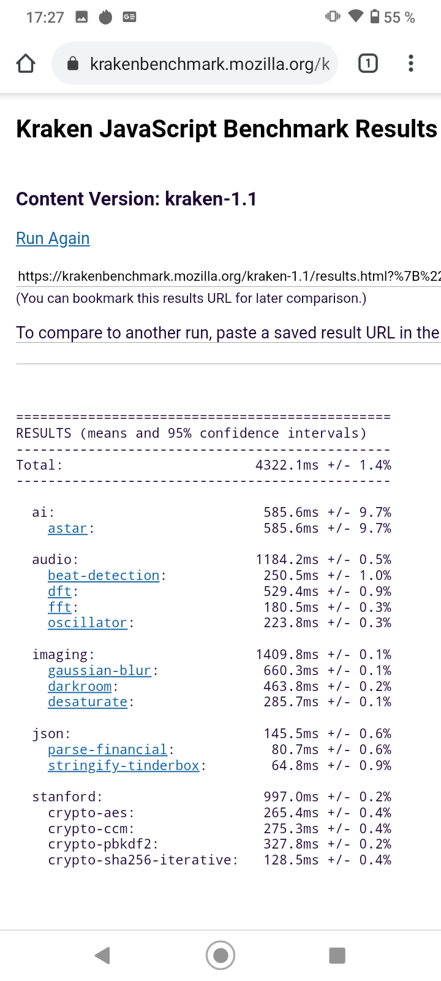The width and height of the screenshot is (441, 981).
Task: Open the darkroom test link
Action: point(80,687)
